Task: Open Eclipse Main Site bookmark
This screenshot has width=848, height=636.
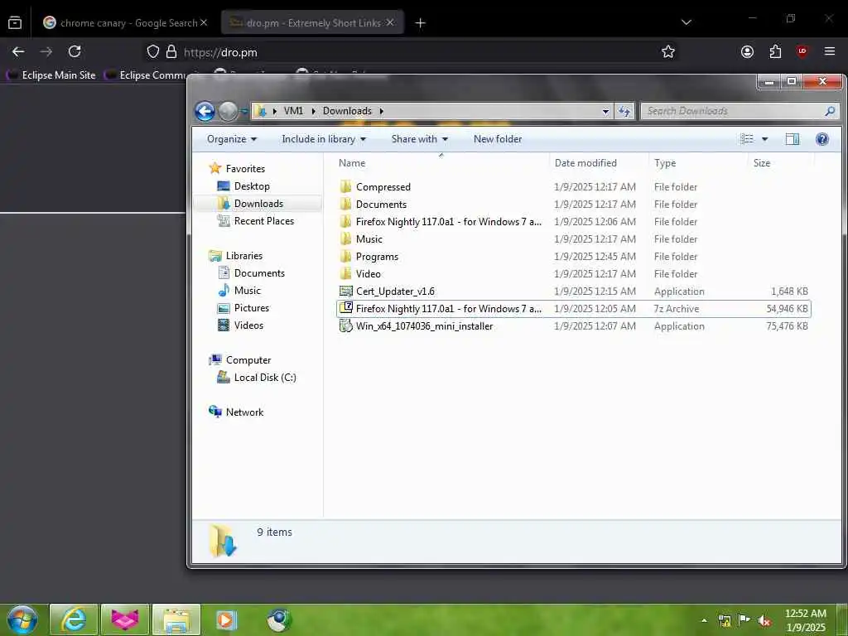Action: pos(51,75)
